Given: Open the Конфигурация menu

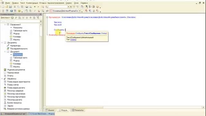Looking at the screenshot, I should pos(32,3).
